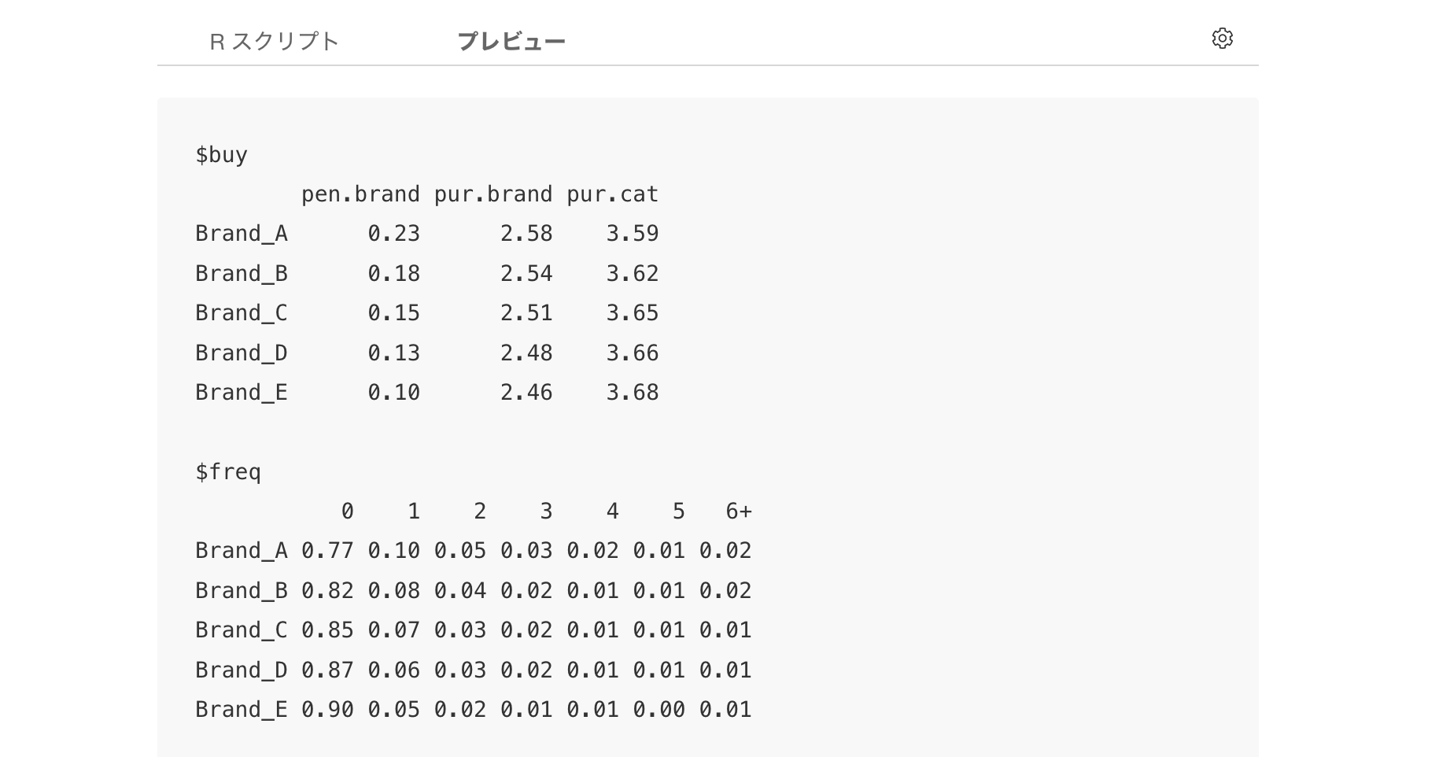Click the pur.cat column header
This screenshot has height=757, width=1435.
(x=613, y=194)
